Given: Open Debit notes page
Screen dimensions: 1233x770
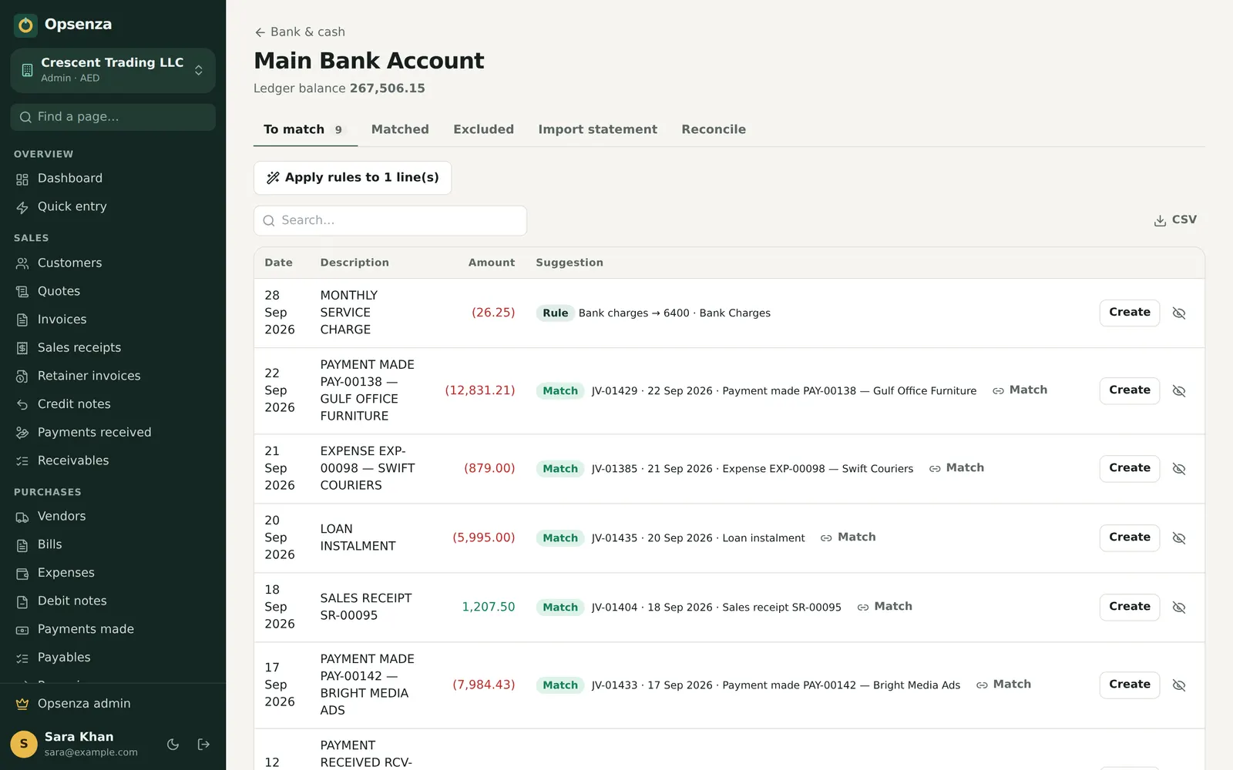Looking at the screenshot, I should point(113,601).
